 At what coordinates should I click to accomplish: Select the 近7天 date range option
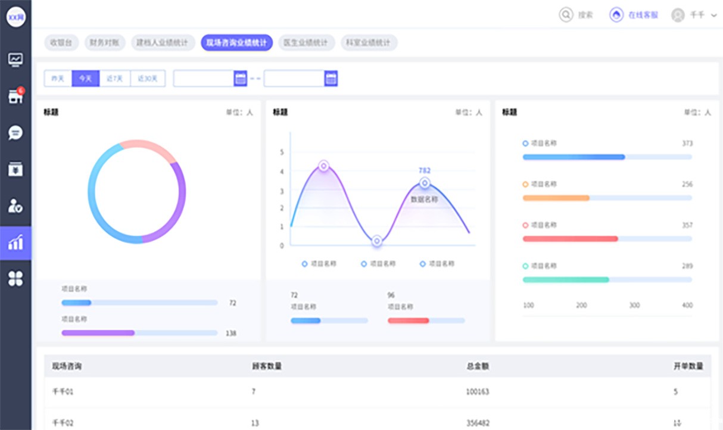click(114, 79)
